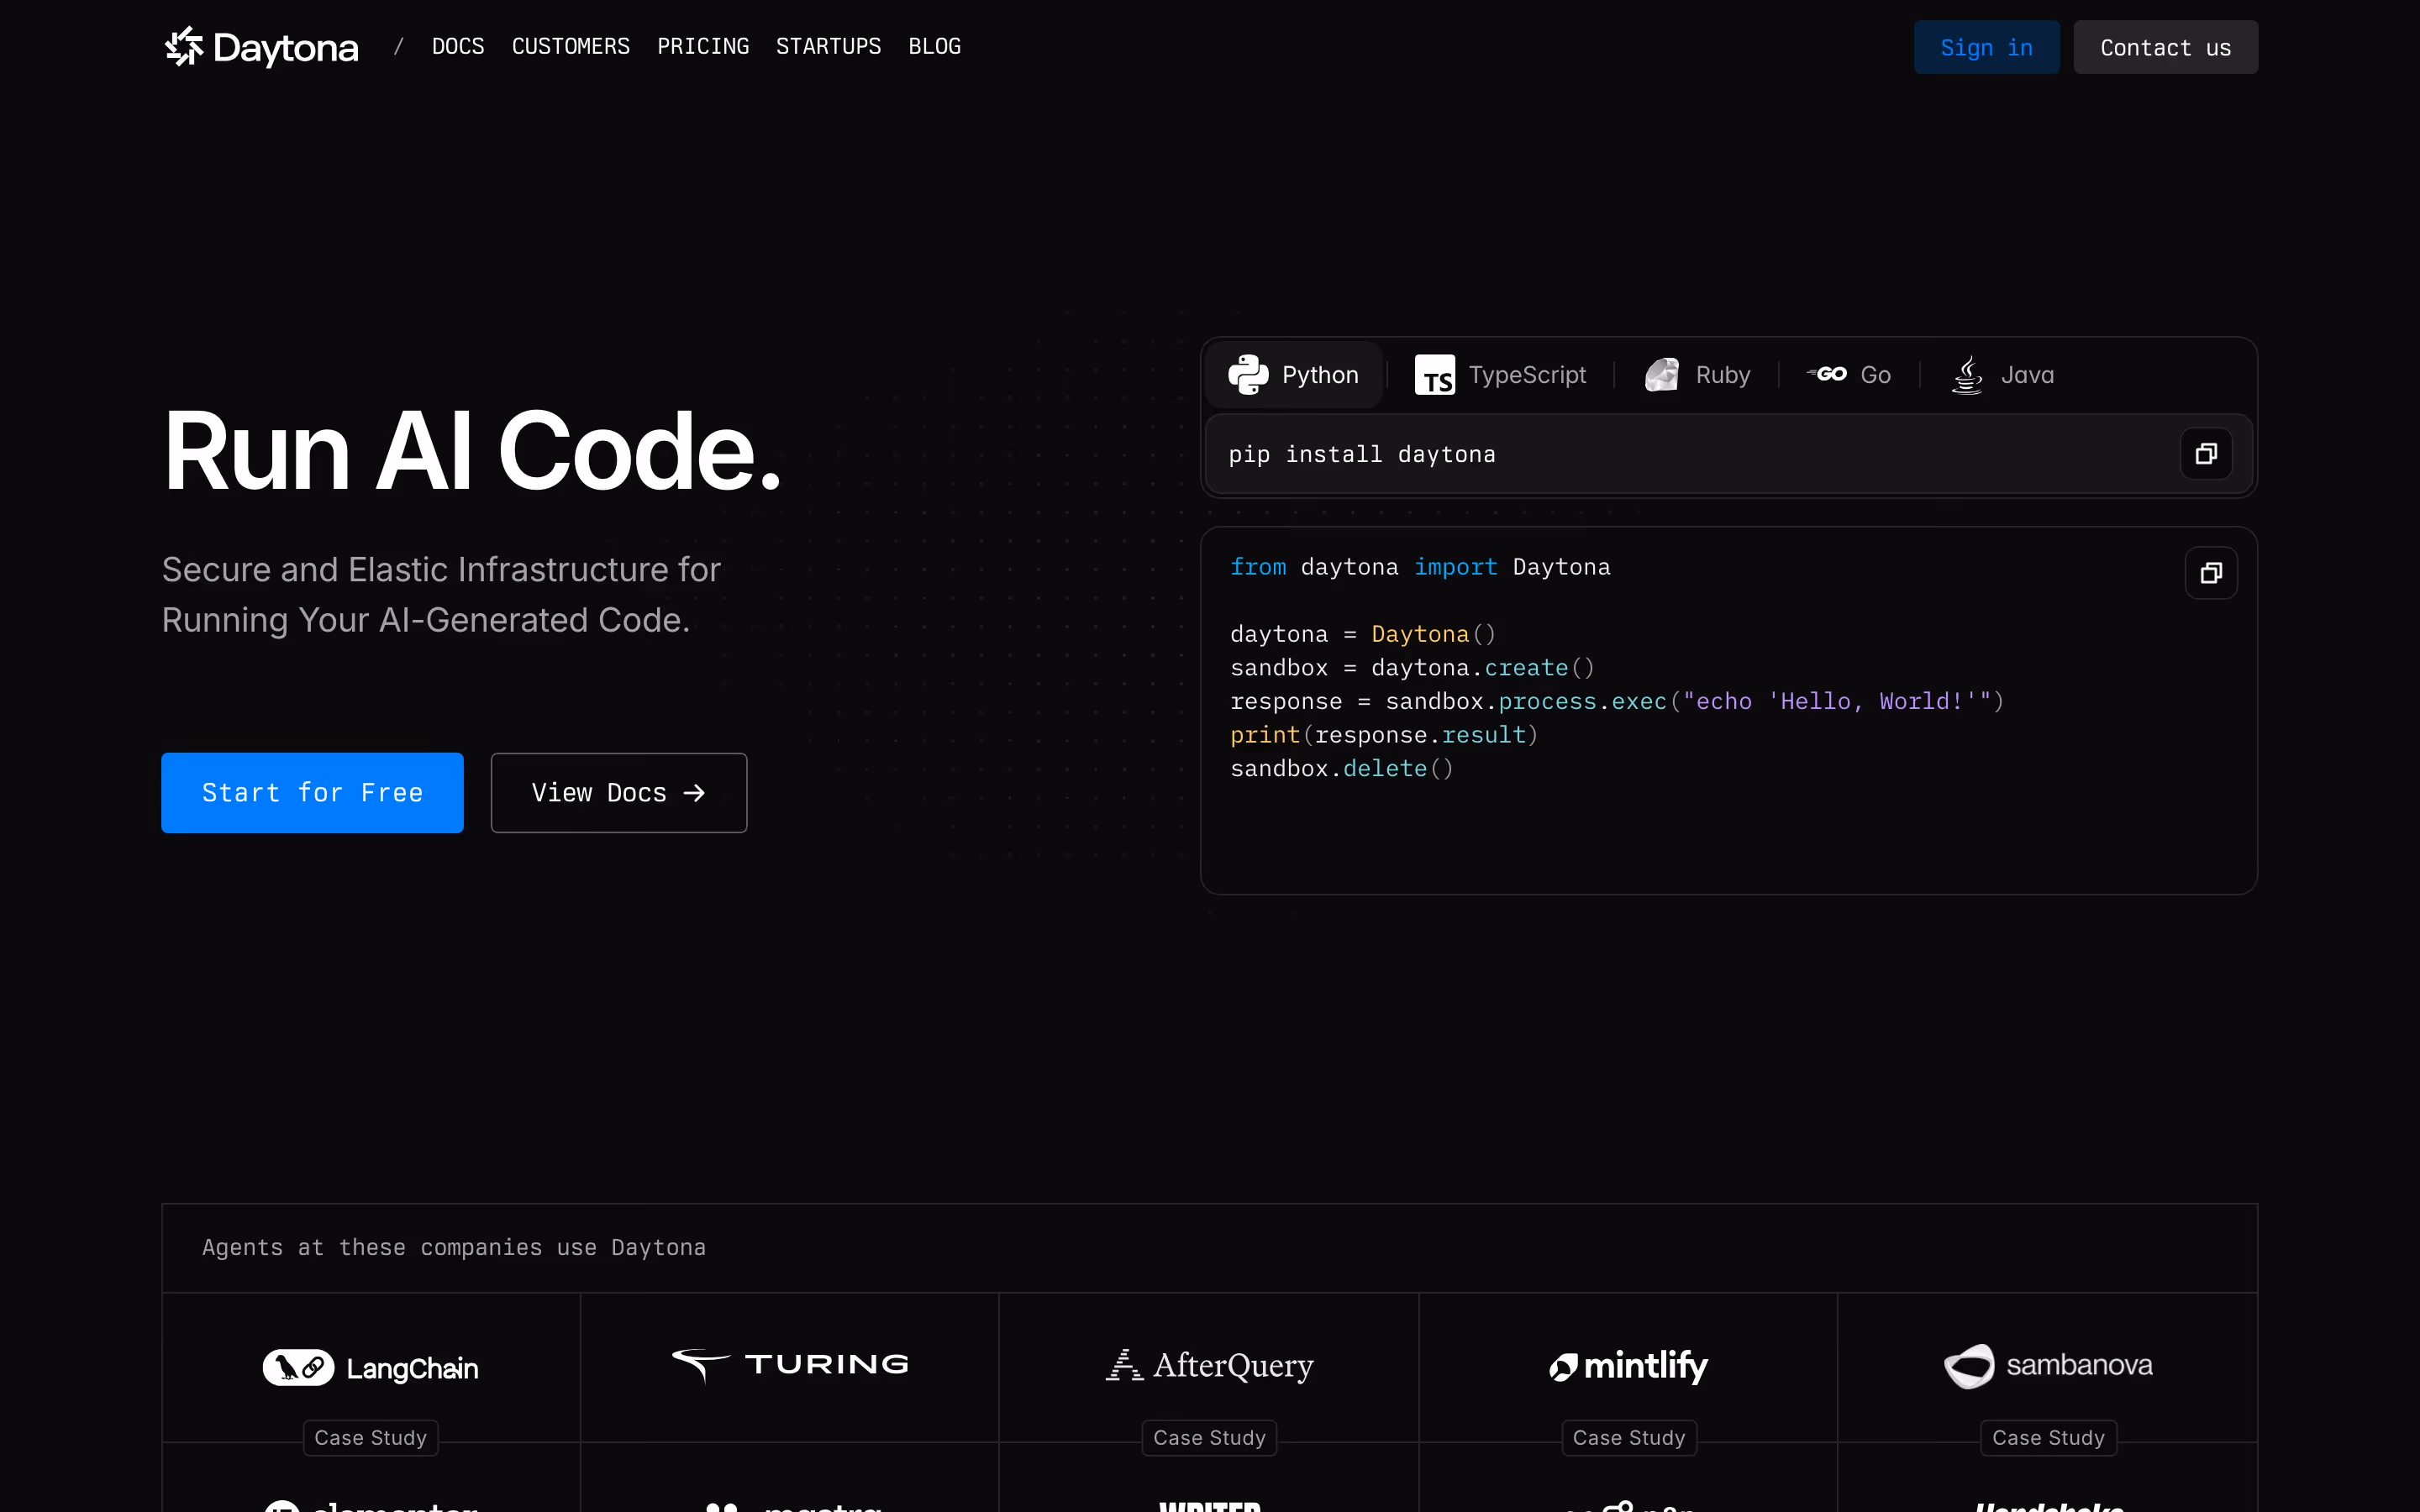
Task: Click the Java coffee cup icon
Action: click(1967, 375)
